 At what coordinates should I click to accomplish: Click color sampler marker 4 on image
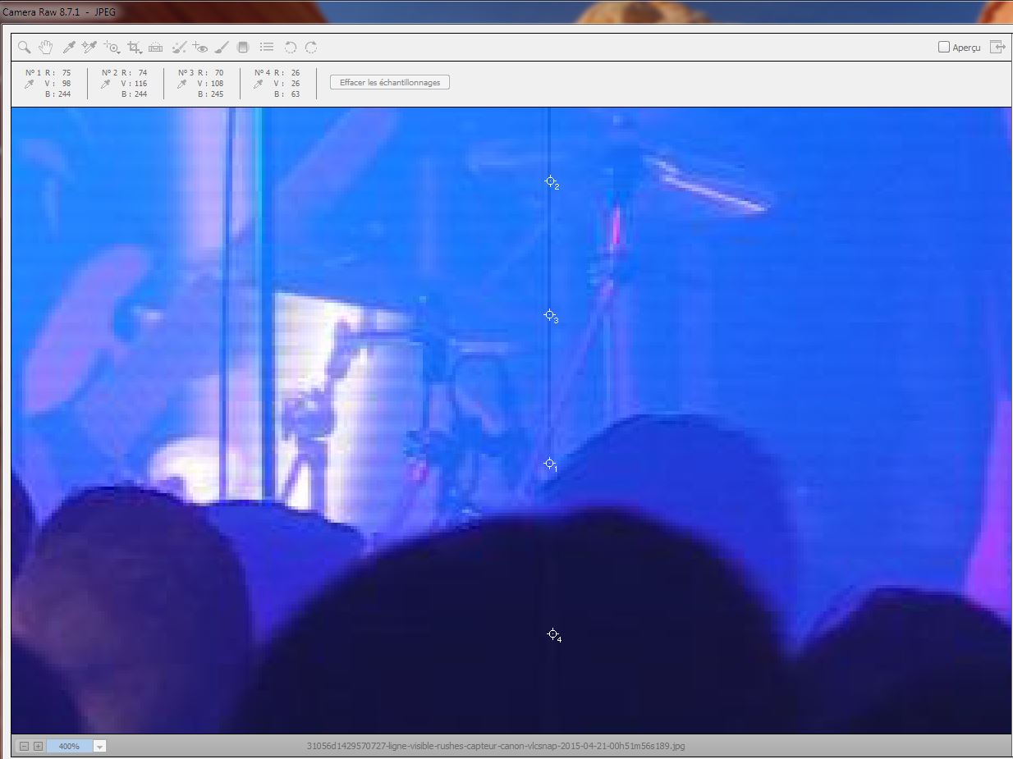coord(553,634)
